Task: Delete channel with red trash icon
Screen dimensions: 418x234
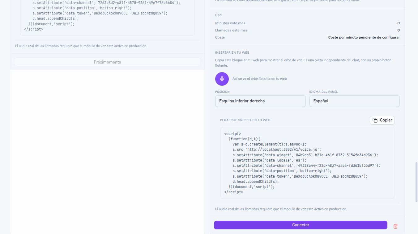Action: 395,226
